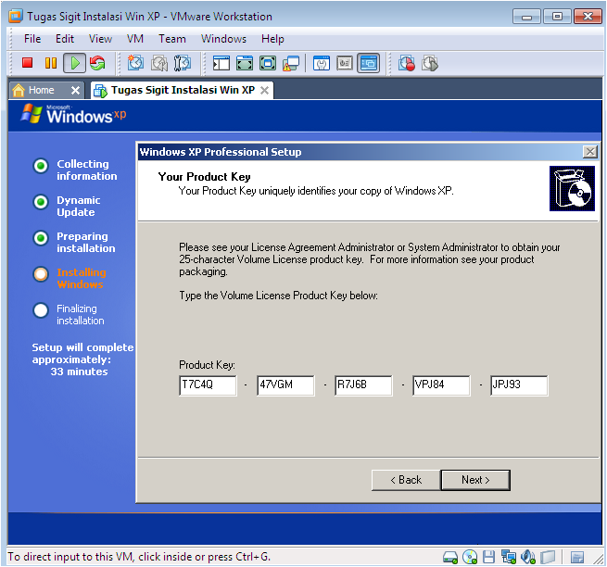Screen dimensions: 607x567
Task: Click the Home tab house icon
Action: click(x=19, y=90)
